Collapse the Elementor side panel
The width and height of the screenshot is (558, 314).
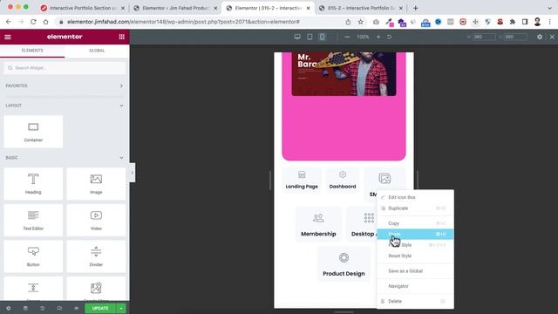pyautogui.click(x=133, y=173)
